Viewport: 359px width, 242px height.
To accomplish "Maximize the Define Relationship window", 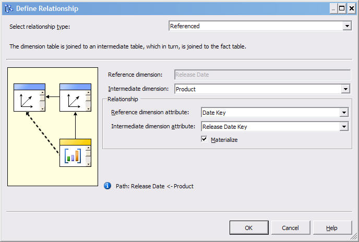I will 342,8.
